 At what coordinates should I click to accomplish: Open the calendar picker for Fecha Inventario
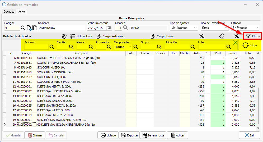coord(109,28)
